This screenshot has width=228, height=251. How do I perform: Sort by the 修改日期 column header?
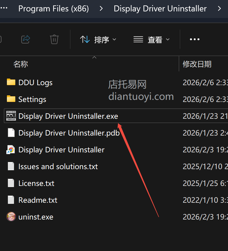(197, 64)
